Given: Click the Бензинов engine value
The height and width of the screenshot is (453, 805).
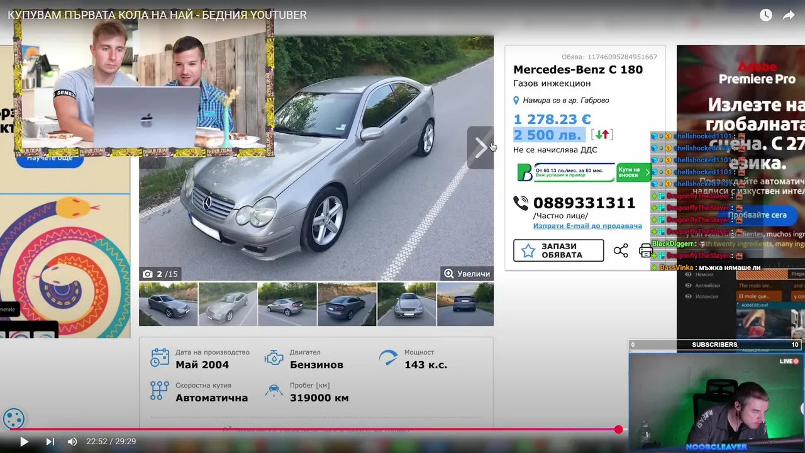Looking at the screenshot, I should click(316, 364).
